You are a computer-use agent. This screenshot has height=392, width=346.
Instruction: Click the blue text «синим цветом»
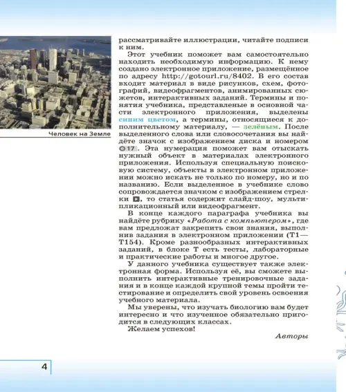147,120
